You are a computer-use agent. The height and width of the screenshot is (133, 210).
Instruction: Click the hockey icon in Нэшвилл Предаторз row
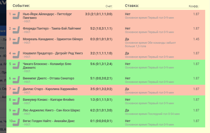17,55
